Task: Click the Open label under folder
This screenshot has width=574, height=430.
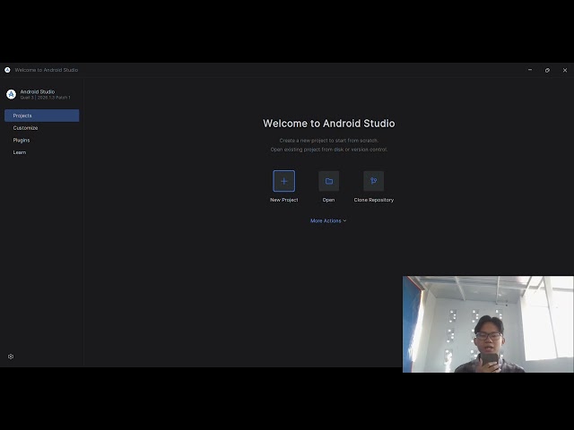Action: coord(328,200)
